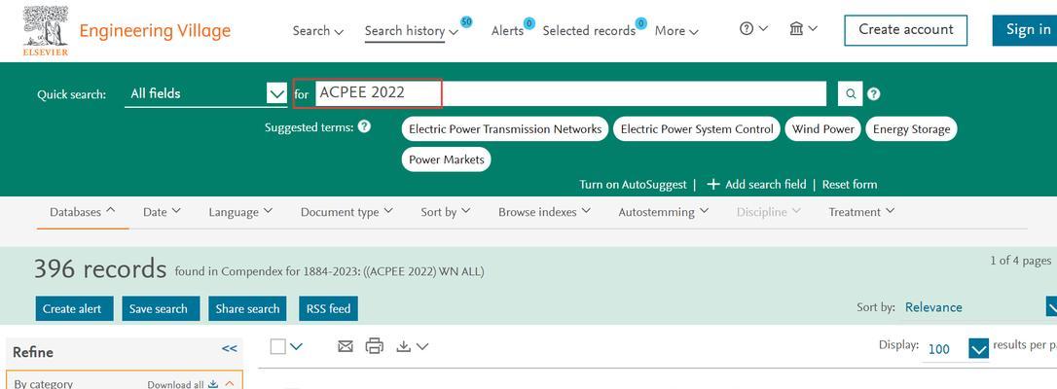
Task: Click the email records envelope icon
Action: (346, 346)
